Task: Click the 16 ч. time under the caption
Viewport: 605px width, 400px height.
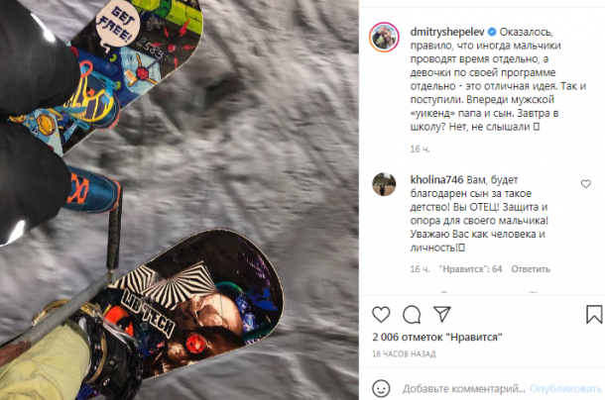Action: [x=420, y=150]
